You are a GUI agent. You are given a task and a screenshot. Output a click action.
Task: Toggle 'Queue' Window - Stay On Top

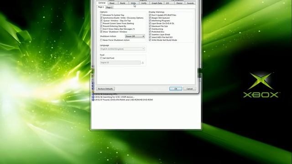pyautogui.click(x=101, y=20)
